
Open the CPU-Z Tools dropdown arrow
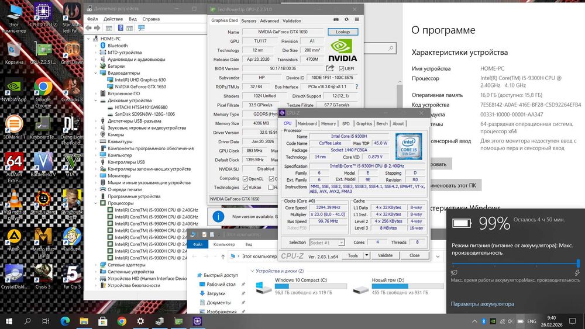click(367, 255)
